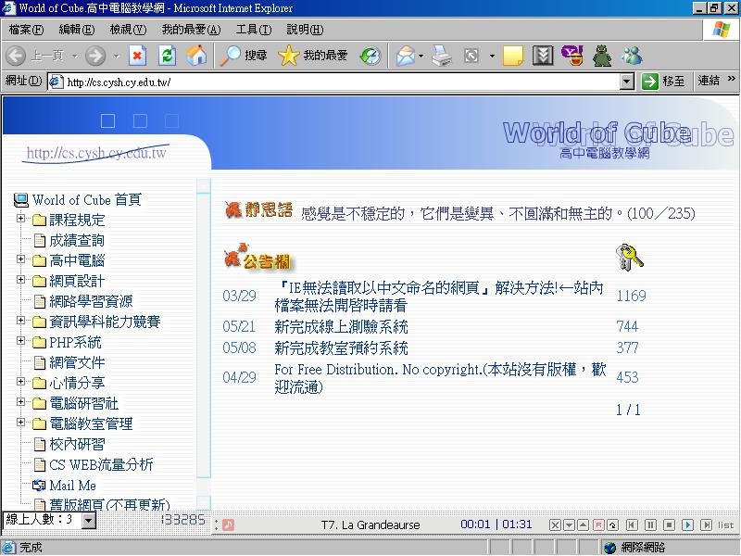Stop the music player
The width and height of the screenshot is (741, 556).
tap(669, 524)
